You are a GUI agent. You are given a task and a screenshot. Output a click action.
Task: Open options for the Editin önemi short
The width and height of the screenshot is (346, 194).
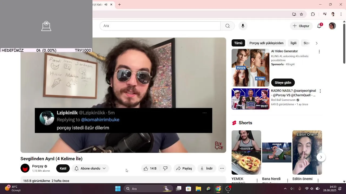pyautogui.click(x=318, y=180)
